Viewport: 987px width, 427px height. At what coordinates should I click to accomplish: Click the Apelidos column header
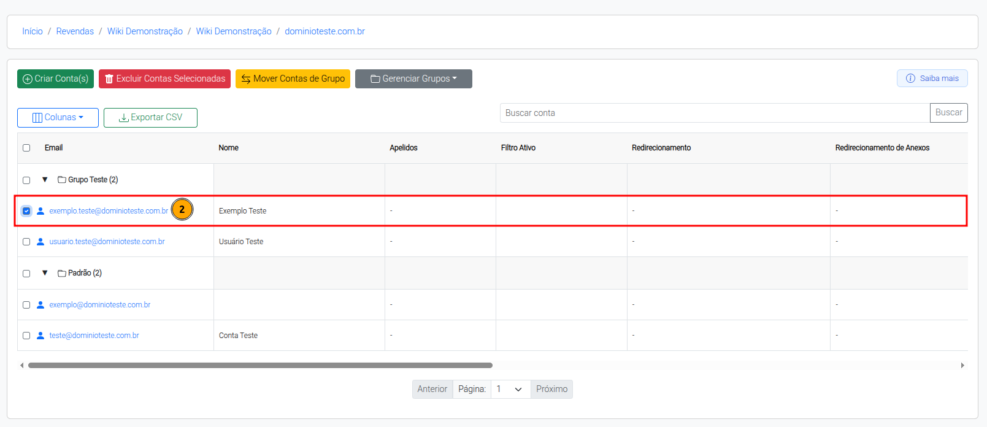(x=404, y=148)
